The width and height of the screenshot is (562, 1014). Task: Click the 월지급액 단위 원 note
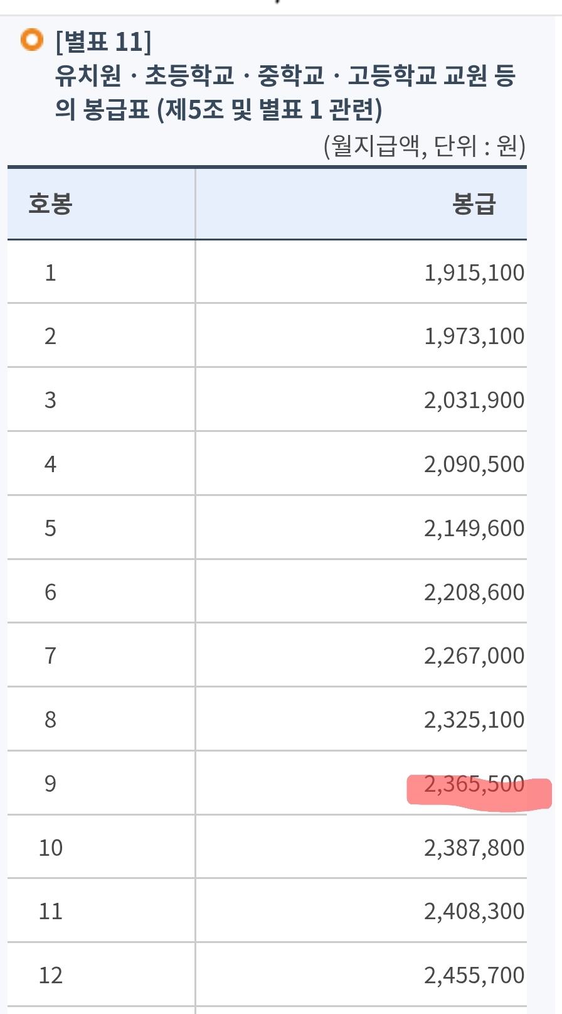tap(424, 146)
